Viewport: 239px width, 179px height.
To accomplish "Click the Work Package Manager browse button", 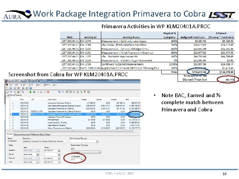I will (x=97, y=142).
